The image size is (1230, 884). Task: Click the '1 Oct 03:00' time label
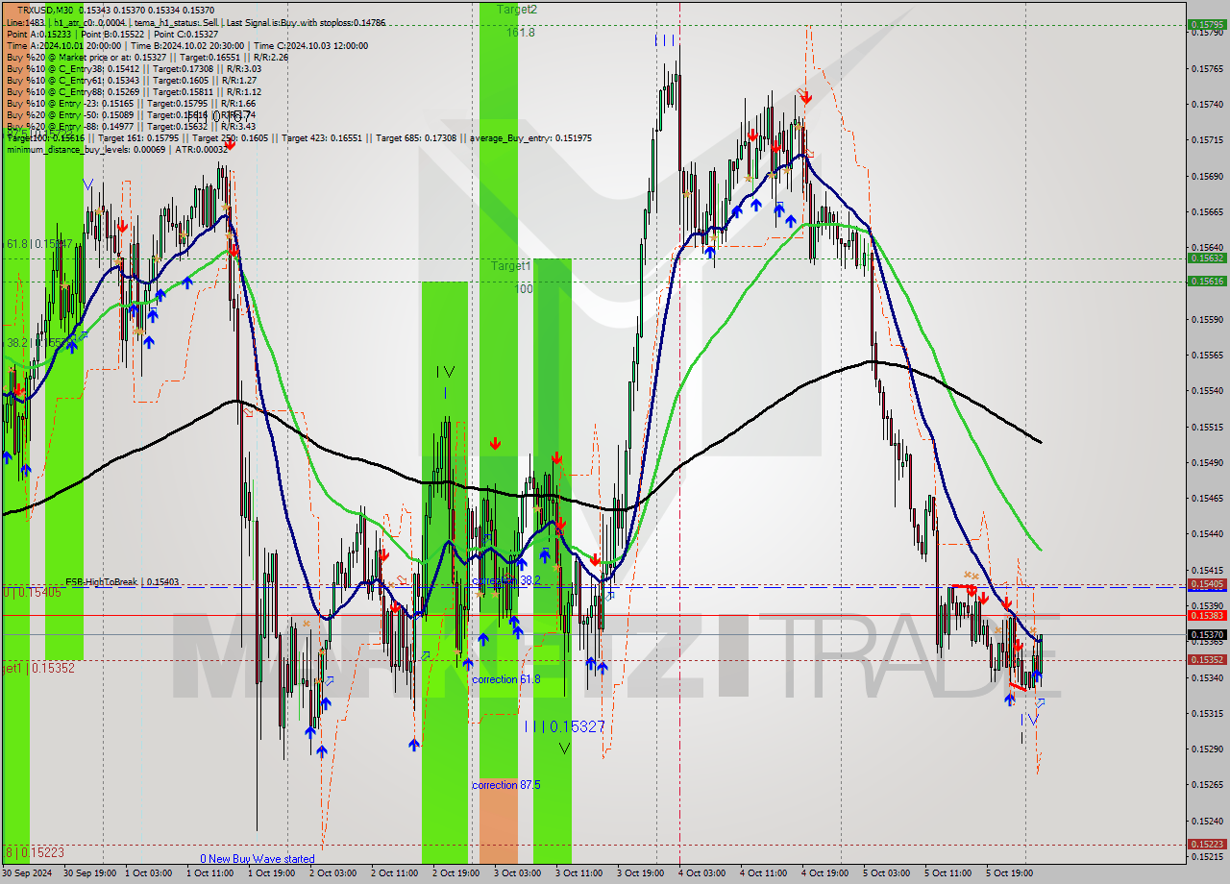[x=151, y=873]
